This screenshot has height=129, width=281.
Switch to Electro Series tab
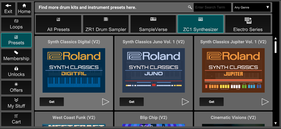[248, 24]
